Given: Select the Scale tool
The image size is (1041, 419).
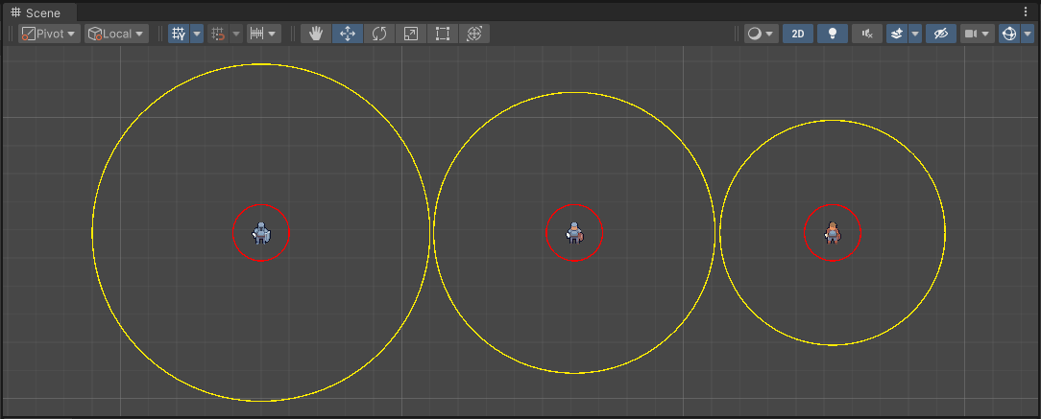Looking at the screenshot, I should coord(411,34).
